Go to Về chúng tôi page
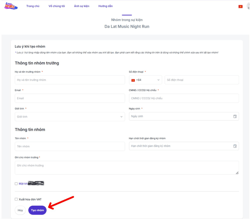Viewport: 250px width, 219px height. [x=57, y=6]
